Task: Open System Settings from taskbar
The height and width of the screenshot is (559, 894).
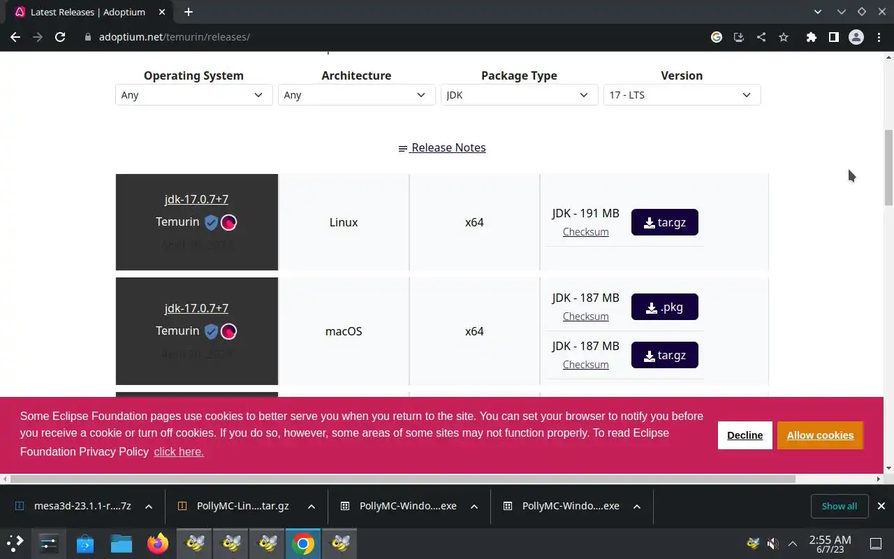Action: point(49,543)
